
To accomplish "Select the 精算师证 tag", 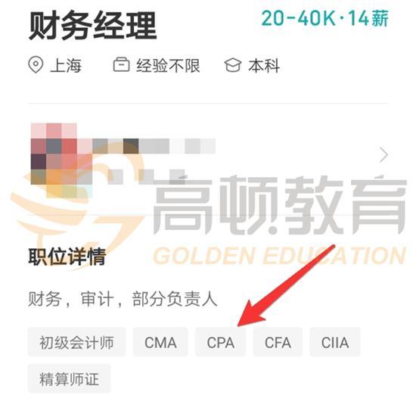I will click(70, 378).
